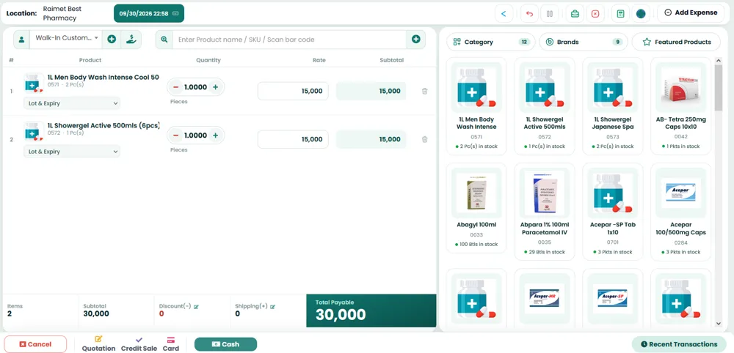Image resolution: width=734 pixels, height=353 pixels.
Task: Open Lot & Expiry dropdown for Men Body Wash
Action: tap(72, 103)
